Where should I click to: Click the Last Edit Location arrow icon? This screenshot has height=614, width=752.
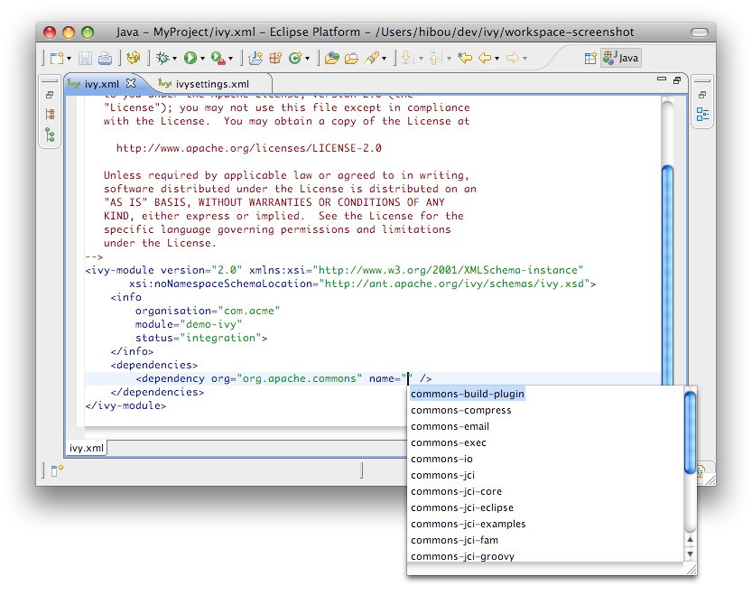[x=465, y=59]
